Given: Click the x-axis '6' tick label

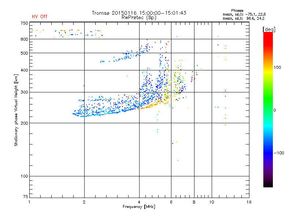Looking at the screenshot, I should coord(171,202).
